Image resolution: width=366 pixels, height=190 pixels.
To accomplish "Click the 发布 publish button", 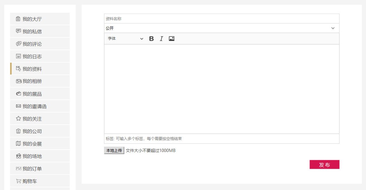I will coord(325,164).
